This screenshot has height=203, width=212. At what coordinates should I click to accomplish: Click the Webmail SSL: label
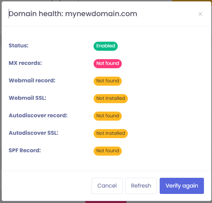[27, 98]
